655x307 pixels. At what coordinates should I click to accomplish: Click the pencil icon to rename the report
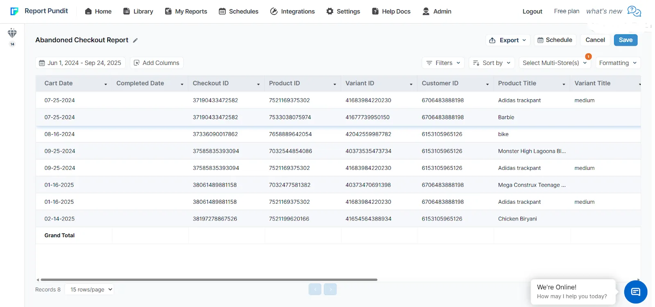tap(136, 40)
